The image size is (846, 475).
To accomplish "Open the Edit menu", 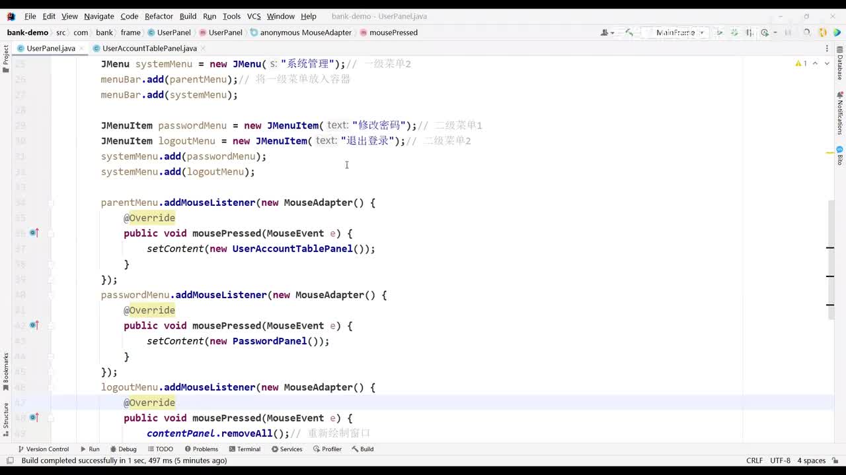I will coord(49,16).
